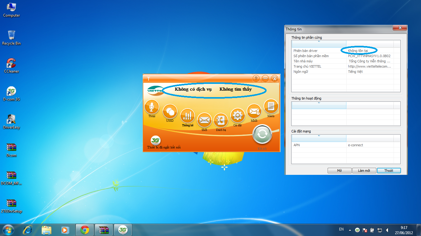Click the signal antenna icon in D-com title bar
Image resolution: width=421 pixels, height=236 pixels.
pos(148,79)
